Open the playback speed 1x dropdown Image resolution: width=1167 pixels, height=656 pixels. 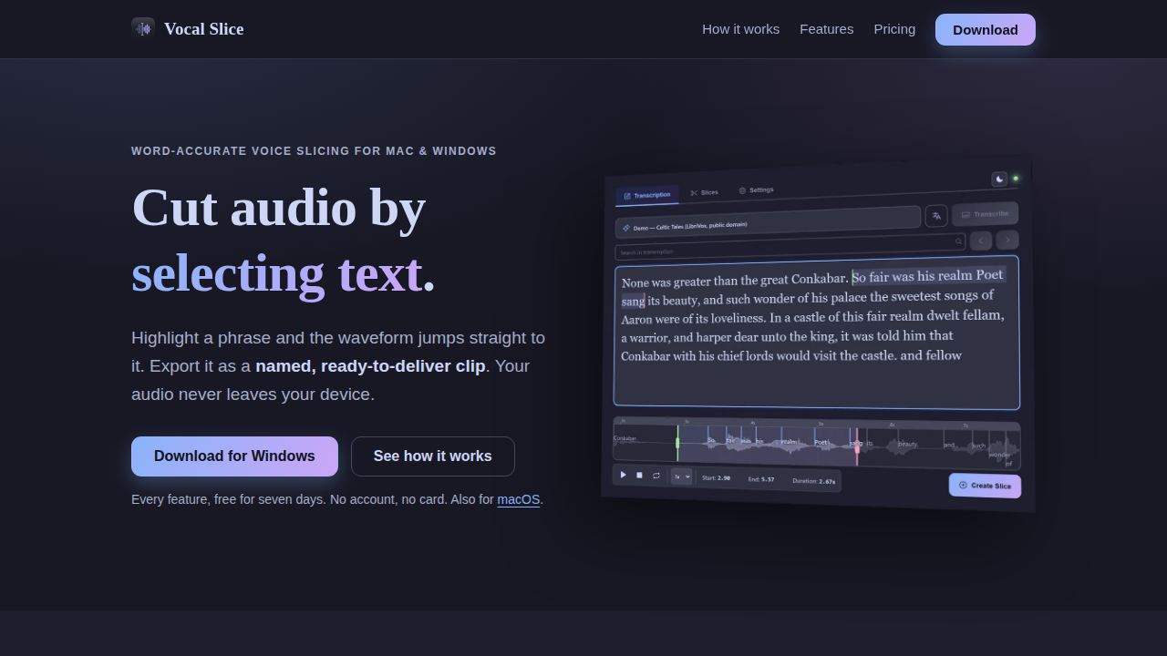pyautogui.click(x=681, y=477)
